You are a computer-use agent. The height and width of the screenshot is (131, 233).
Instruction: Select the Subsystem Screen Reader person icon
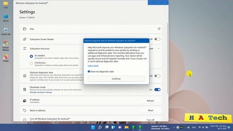click(25, 39)
